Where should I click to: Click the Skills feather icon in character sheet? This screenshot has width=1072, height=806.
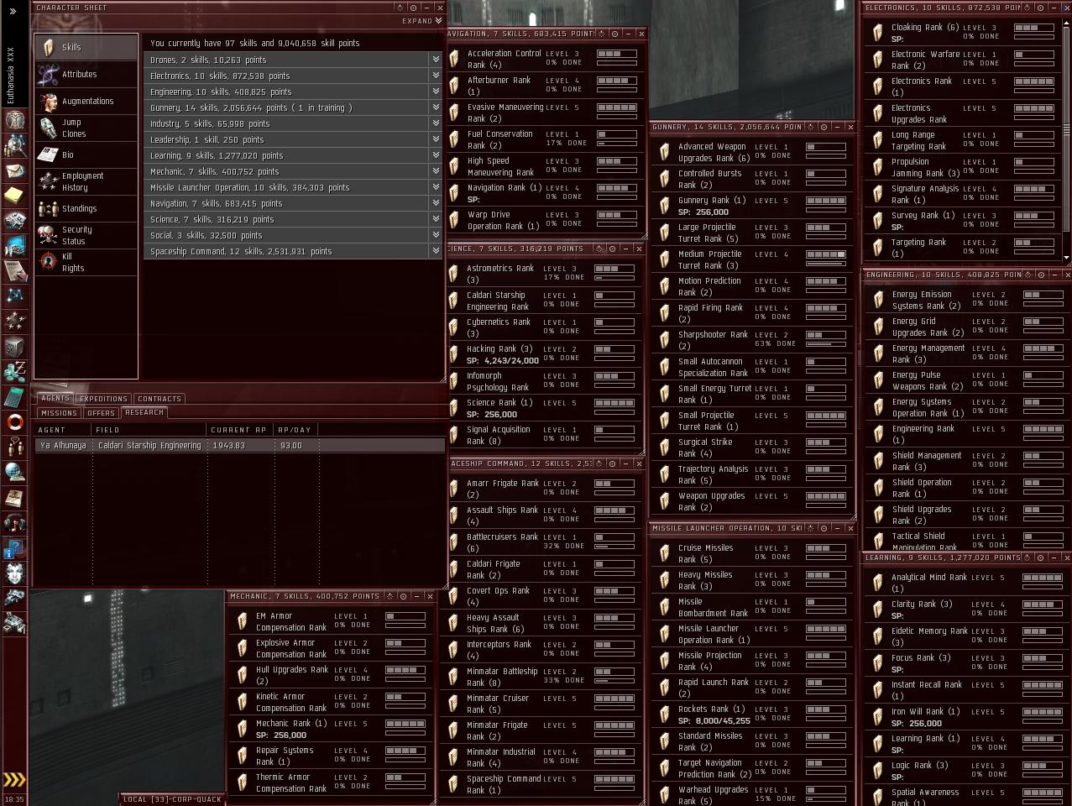(49, 47)
